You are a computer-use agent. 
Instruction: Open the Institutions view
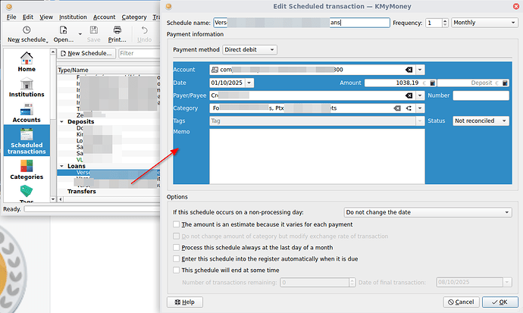click(27, 88)
